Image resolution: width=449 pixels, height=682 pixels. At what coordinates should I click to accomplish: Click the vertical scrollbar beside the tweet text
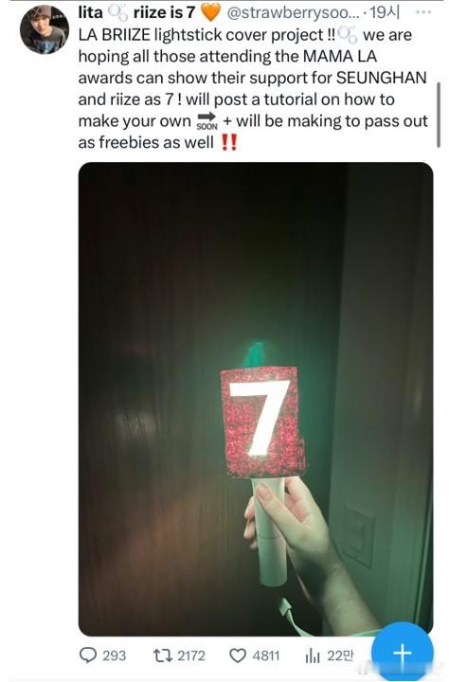[x=439, y=115]
